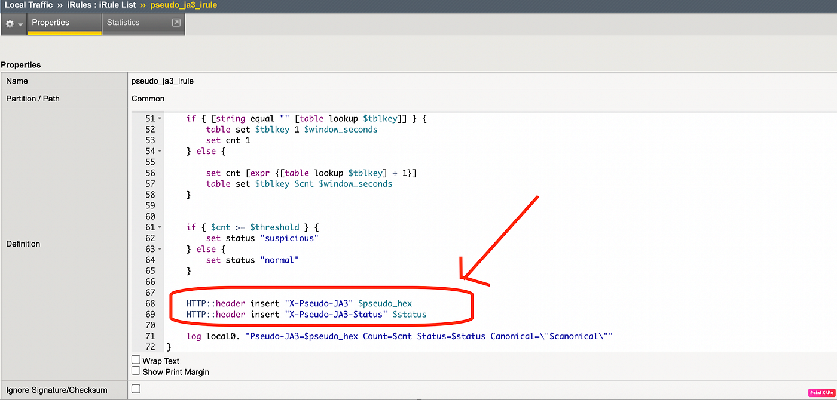Click set status "suspicious" line
This screenshot has width=837, height=400.
[262, 238]
